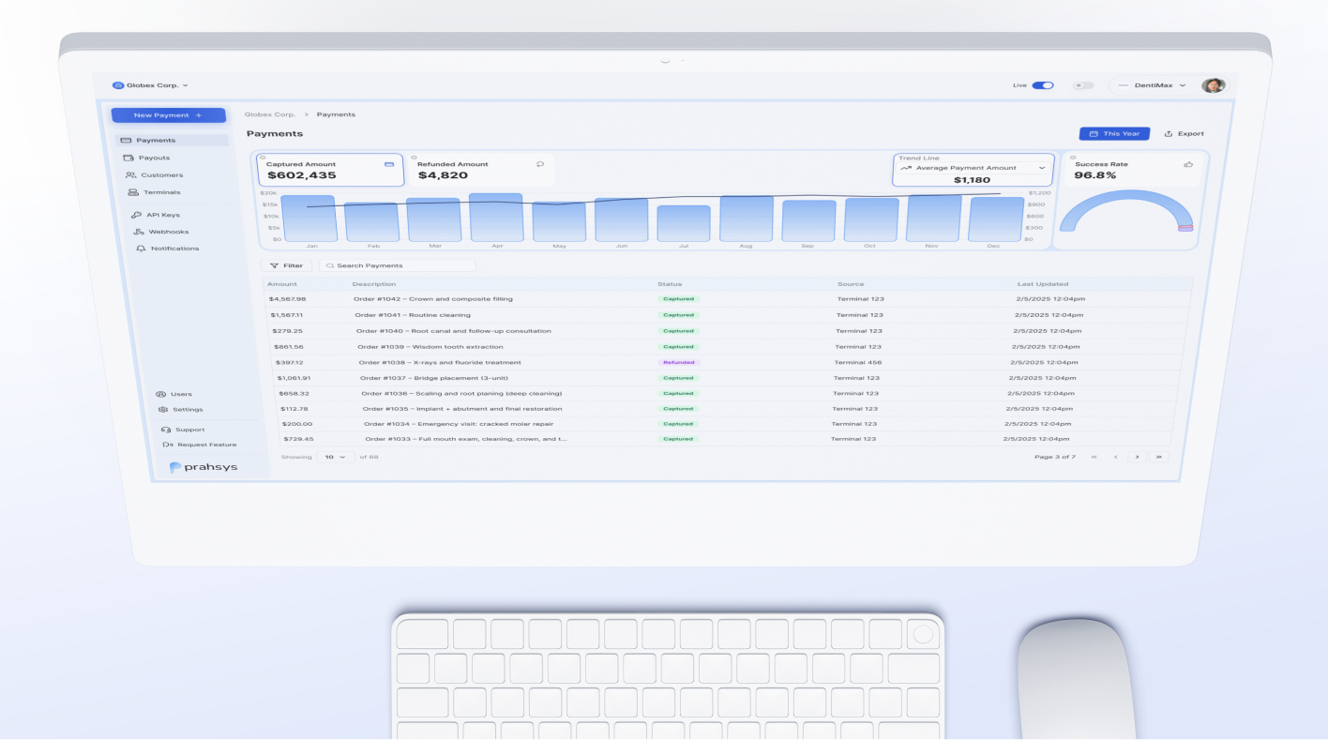The width and height of the screenshot is (1328, 740).
Task: Click the Customers people icon in sidebar
Action: click(131, 175)
